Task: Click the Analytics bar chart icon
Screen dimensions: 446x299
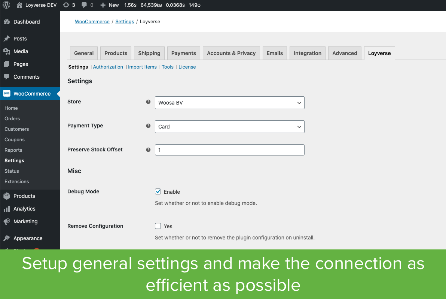Action: [7, 209]
